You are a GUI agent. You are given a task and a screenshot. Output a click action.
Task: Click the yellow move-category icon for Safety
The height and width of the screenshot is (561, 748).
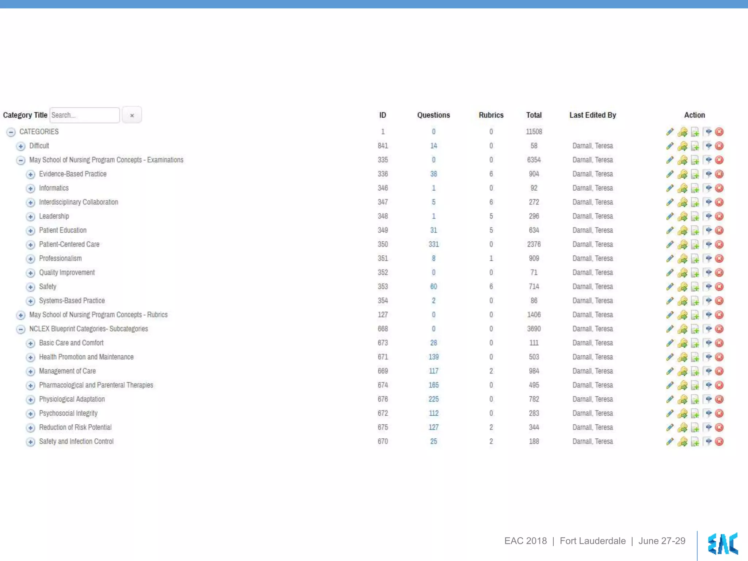click(x=682, y=287)
